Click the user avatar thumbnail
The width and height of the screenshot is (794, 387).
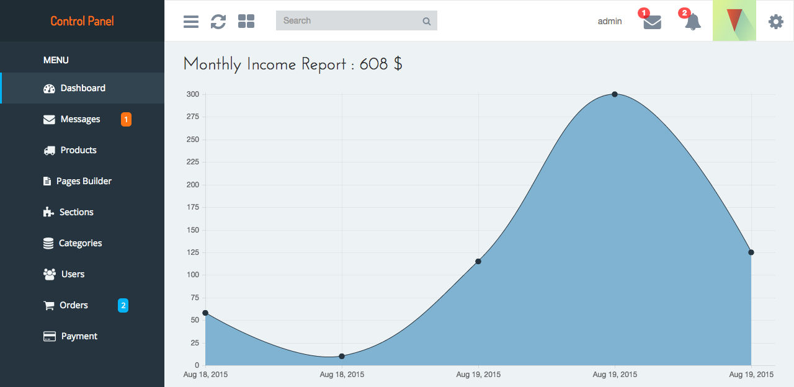pyautogui.click(x=734, y=20)
